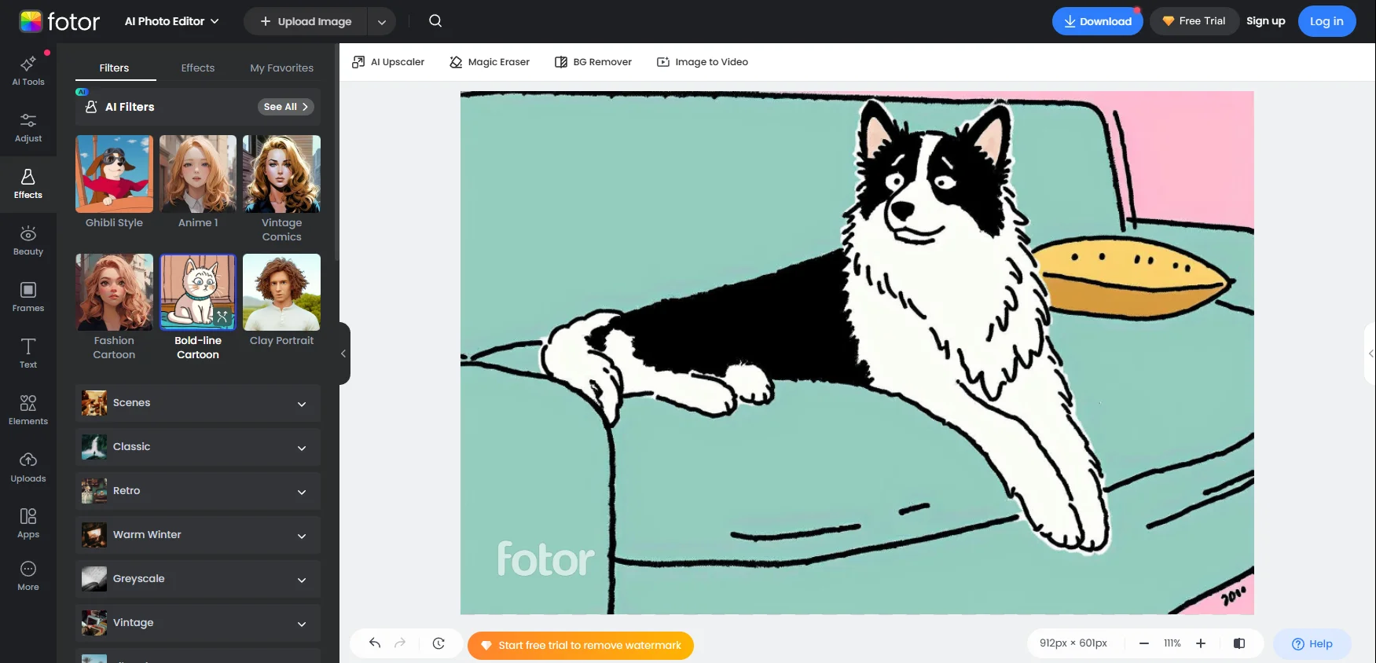Open the More sidebar menu
Image resolution: width=1376 pixels, height=663 pixels.
pos(28,576)
